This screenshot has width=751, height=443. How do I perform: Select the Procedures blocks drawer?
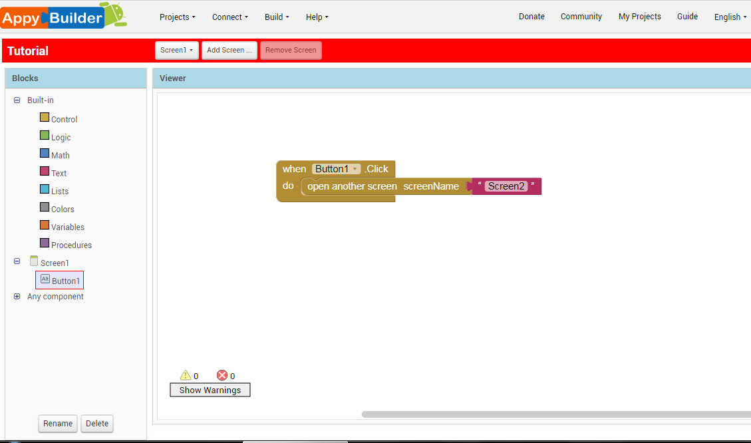pos(70,245)
